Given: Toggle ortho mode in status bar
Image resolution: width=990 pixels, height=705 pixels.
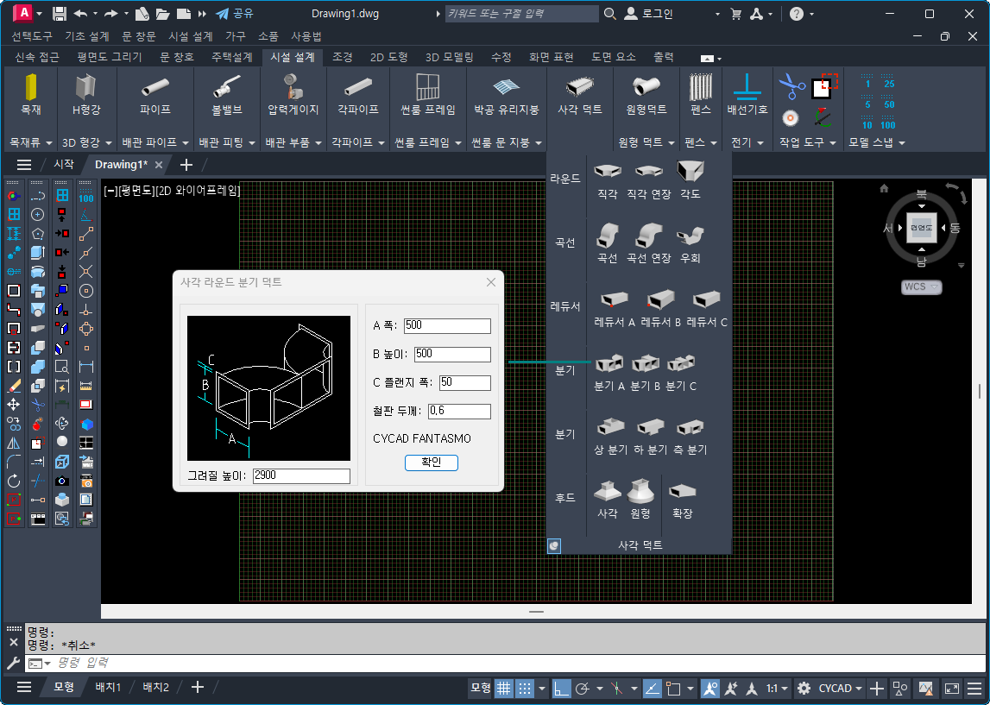Looking at the screenshot, I should tap(562, 688).
